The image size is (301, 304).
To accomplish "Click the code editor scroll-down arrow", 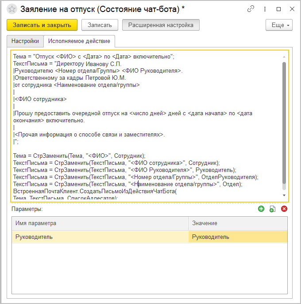I will 284,195.
